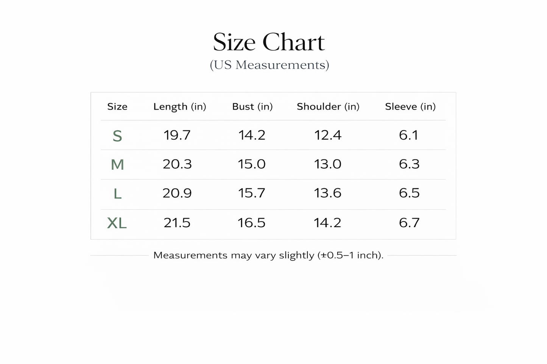
Task: Click the measurements may vary note
Action: 268,256
